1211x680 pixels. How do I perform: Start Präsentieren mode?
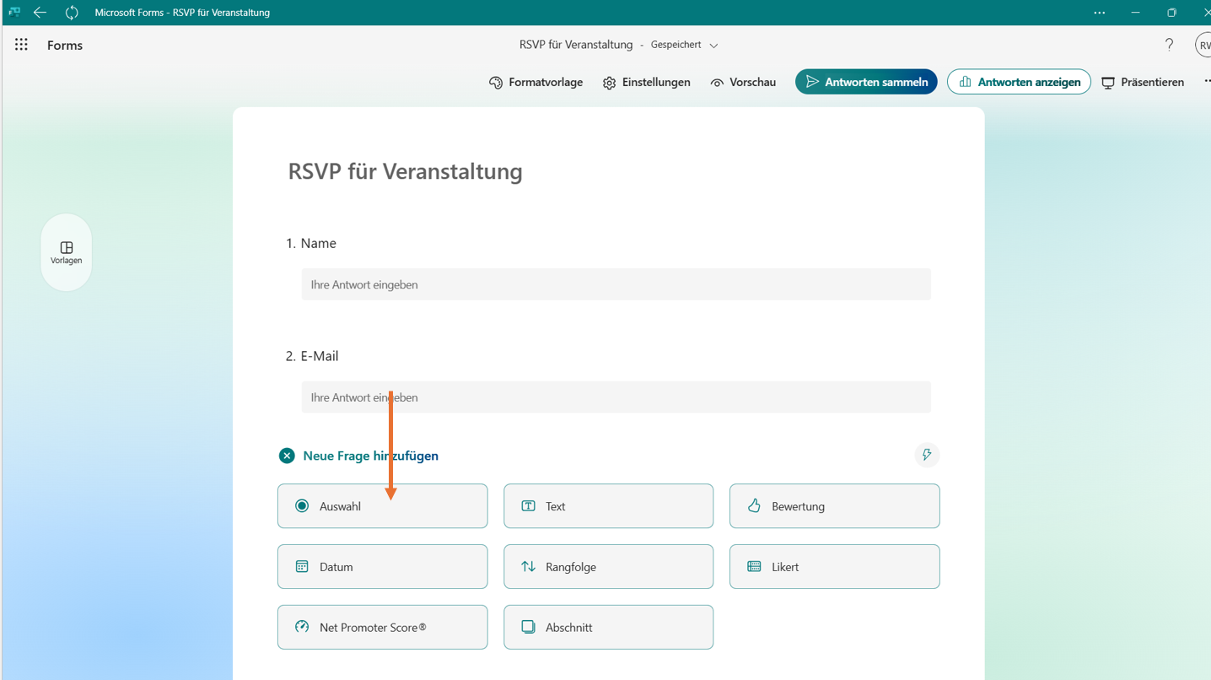click(1143, 82)
